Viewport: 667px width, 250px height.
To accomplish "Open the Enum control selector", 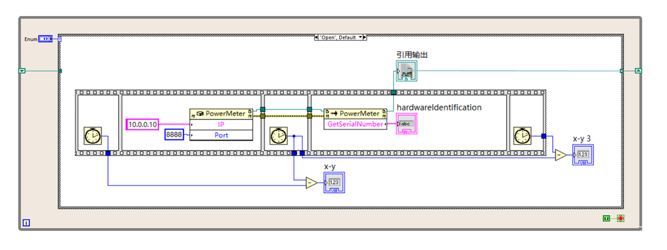I will [45, 39].
